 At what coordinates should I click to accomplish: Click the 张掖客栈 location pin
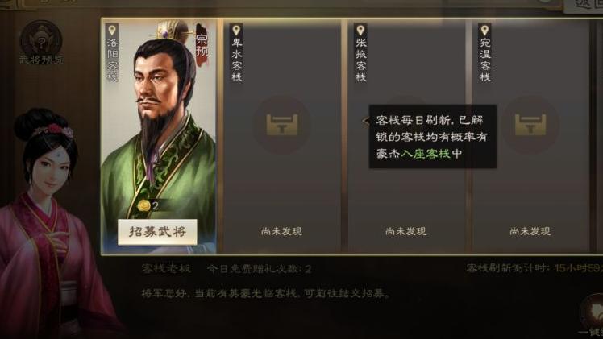pyautogui.click(x=360, y=30)
